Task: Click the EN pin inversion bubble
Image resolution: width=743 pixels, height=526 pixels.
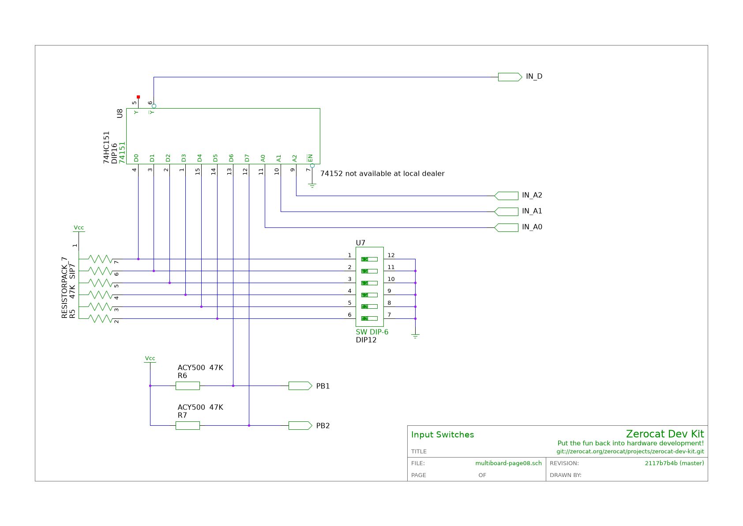Action: [312, 166]
